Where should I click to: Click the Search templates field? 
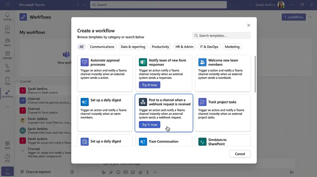(x=221, y=36)
